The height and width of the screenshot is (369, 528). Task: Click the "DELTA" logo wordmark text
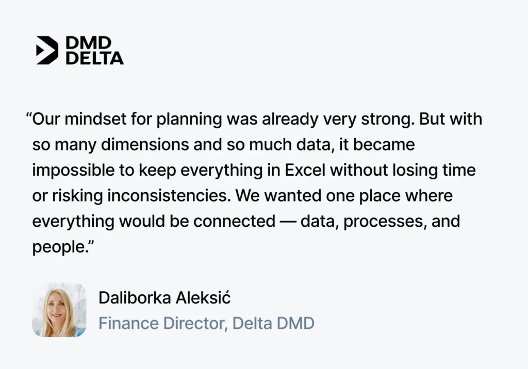95,57
